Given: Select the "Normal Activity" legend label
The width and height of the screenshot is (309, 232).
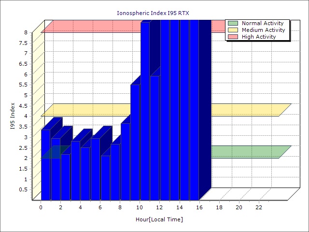Looking at the screenshot, I should pos(263,23).
